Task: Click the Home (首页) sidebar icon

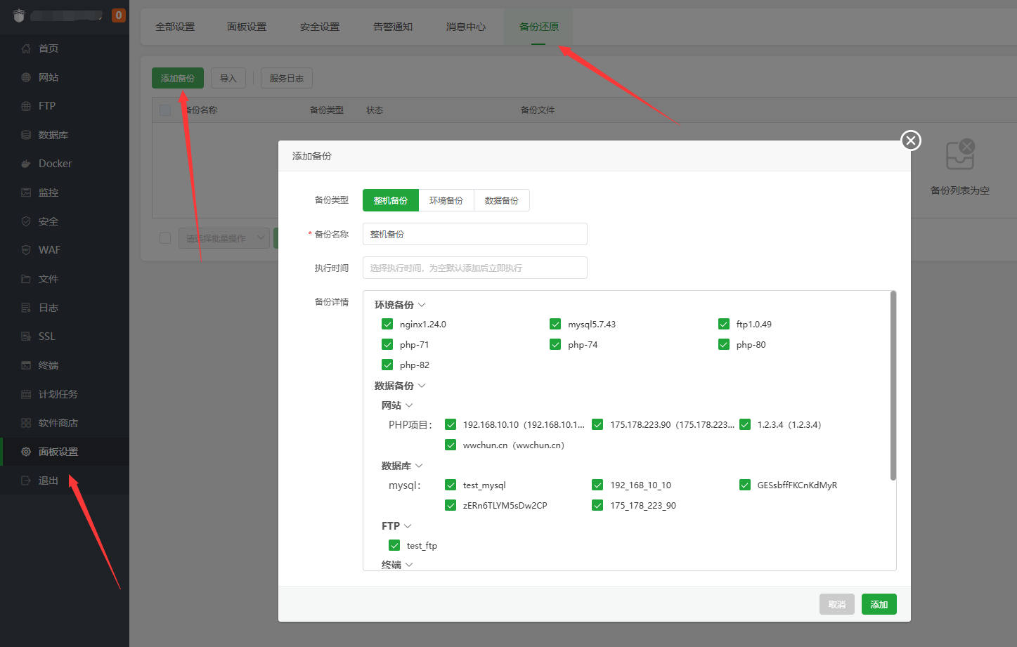Action: [26, 48]
